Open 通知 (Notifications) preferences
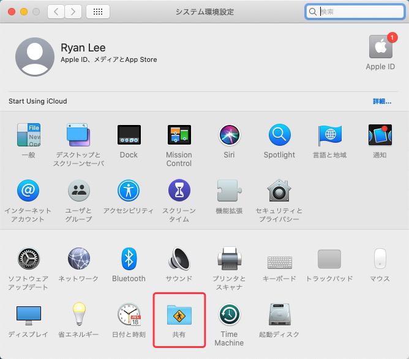Viewport: 409px width, 359px height. coord(380,135)
